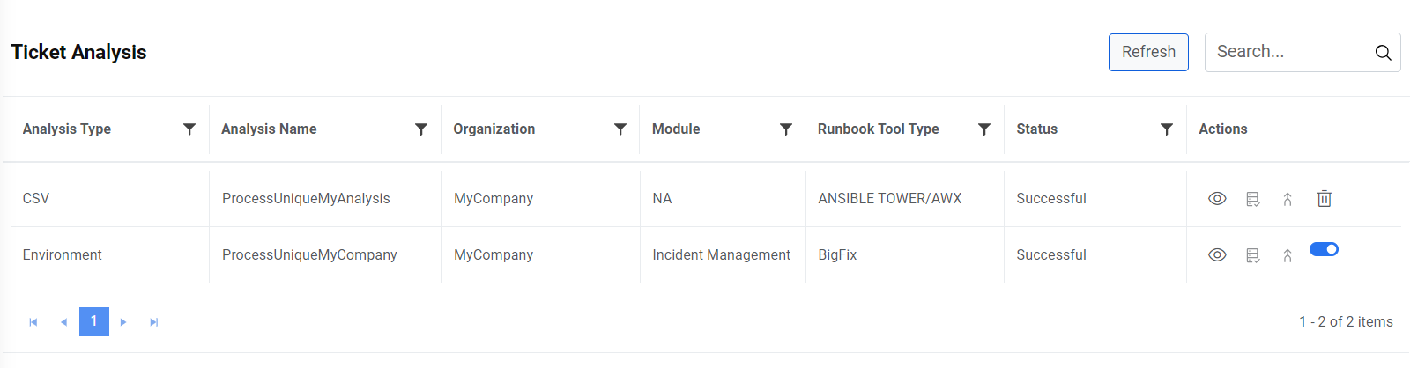This screenshot has width=1425, height=368.
Task: View the Environment analysis with eye icon
Action: pos(1217,255)
